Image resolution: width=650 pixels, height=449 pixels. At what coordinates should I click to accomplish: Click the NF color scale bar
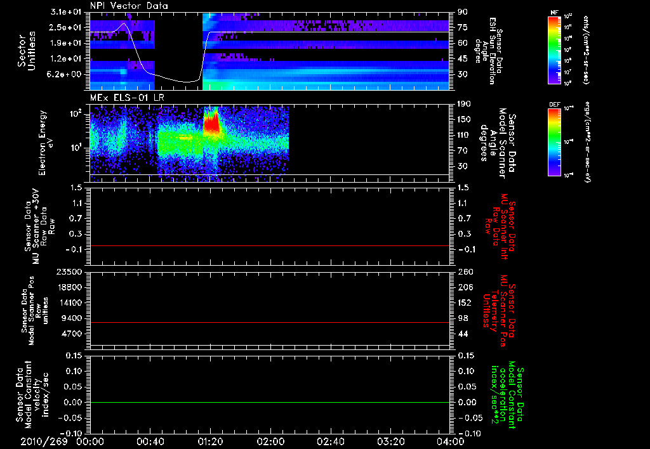point(555,49)
